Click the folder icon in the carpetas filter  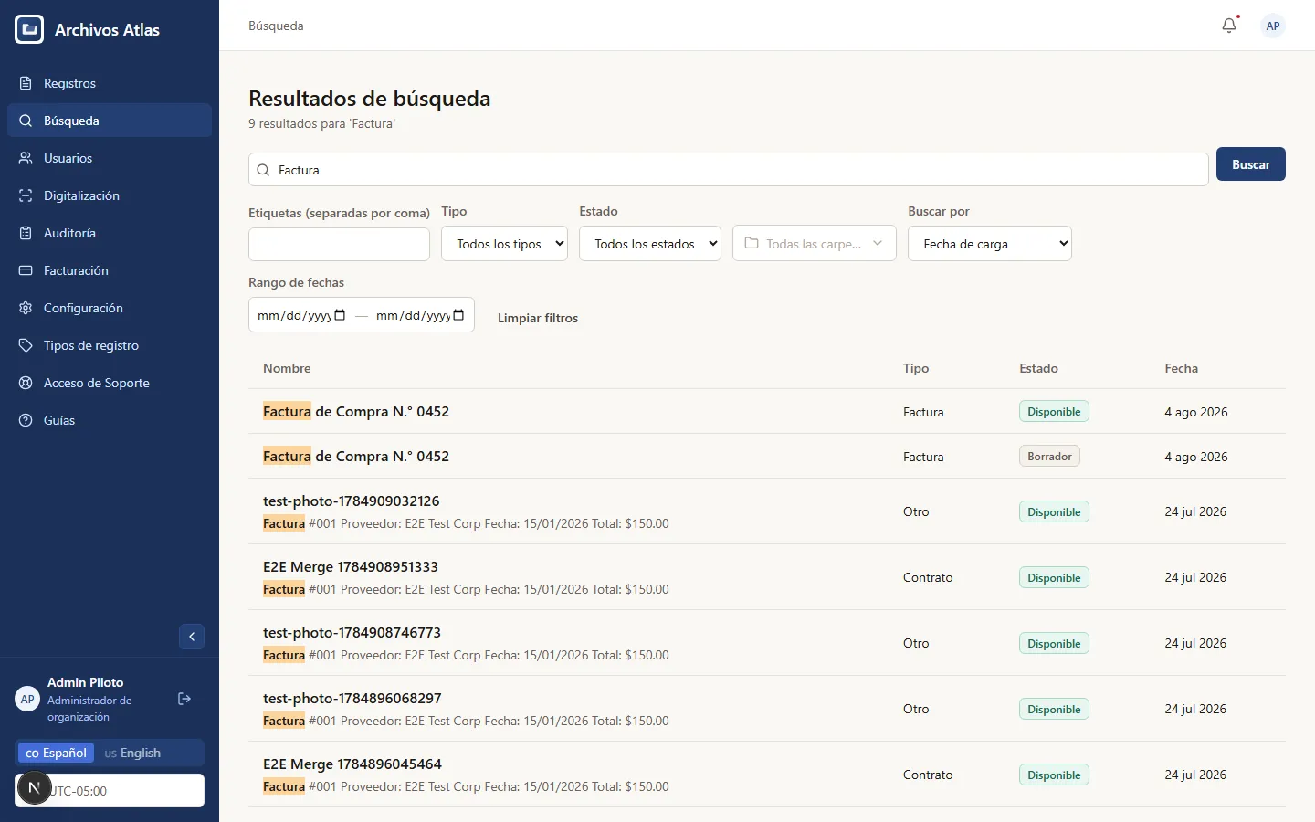coord(752,243)
